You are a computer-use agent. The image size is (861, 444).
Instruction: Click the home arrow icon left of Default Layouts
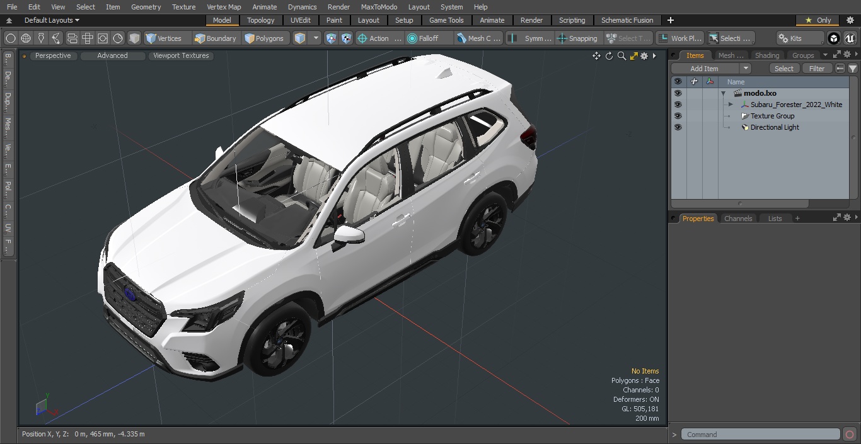tap(9, 20)
